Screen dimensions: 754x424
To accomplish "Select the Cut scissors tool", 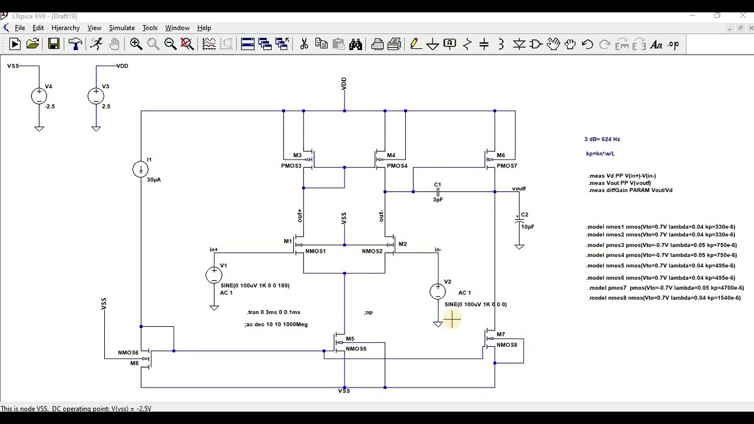I will (304, 44).
